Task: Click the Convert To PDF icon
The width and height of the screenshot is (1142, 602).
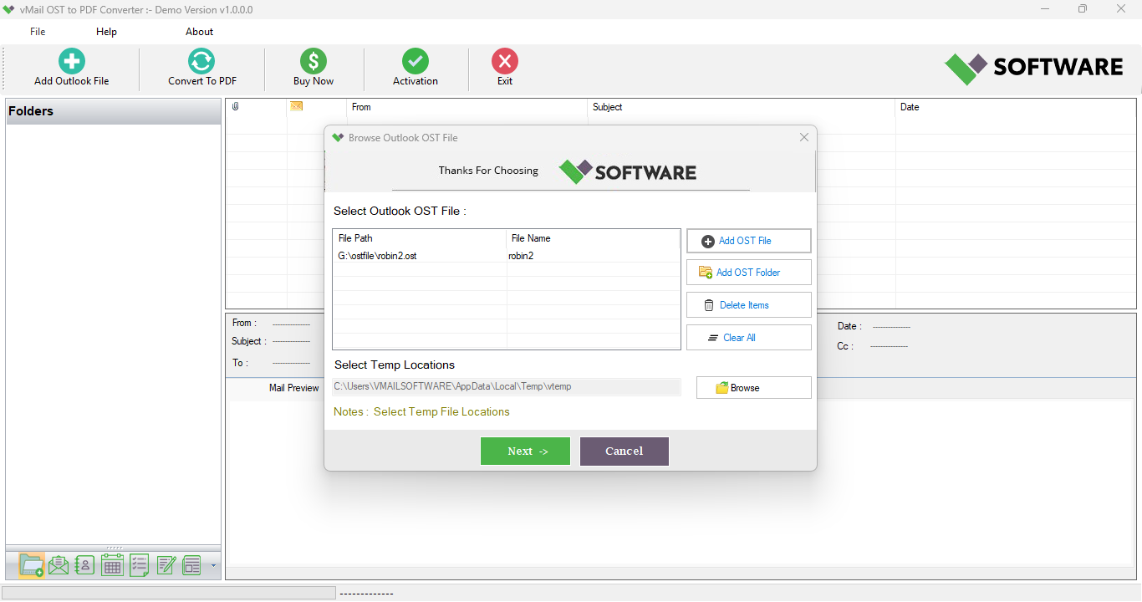Action: click(201, 67)
